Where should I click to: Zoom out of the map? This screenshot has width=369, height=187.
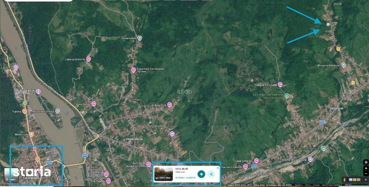[366, 173]
